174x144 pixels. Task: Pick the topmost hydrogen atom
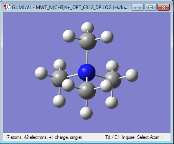click(x=88, y=28)
